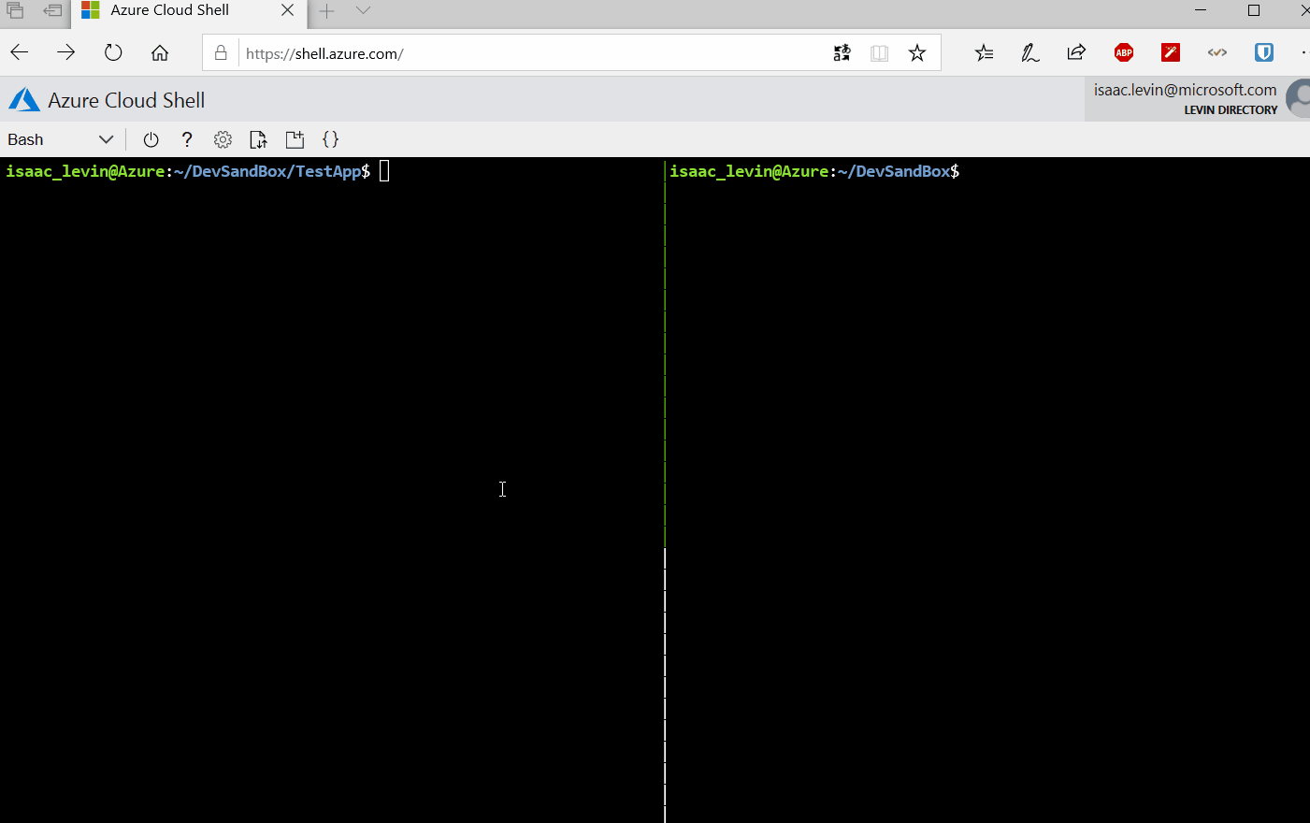This screenshot has width=1310, height=823.
Task: Click the translate page icon
Action: (842, 52)
